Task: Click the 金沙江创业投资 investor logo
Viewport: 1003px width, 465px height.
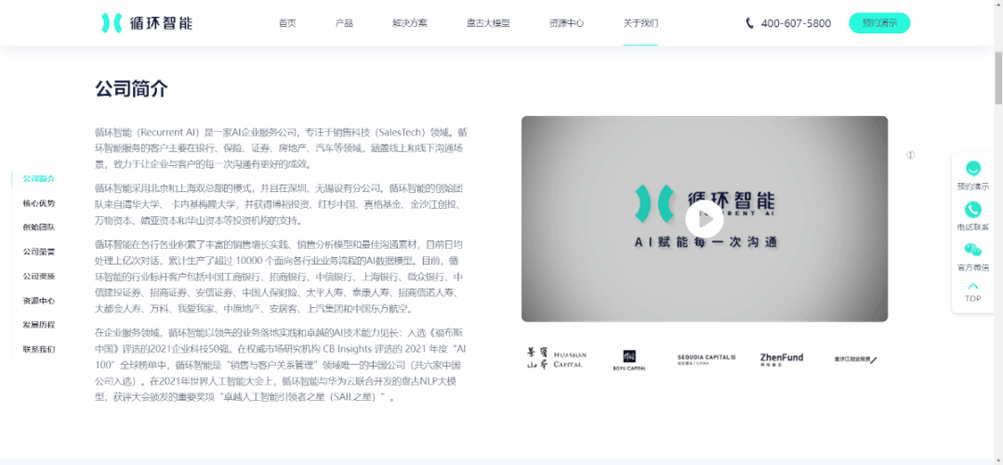Action: pyautogui.click(x=855, y=359)
